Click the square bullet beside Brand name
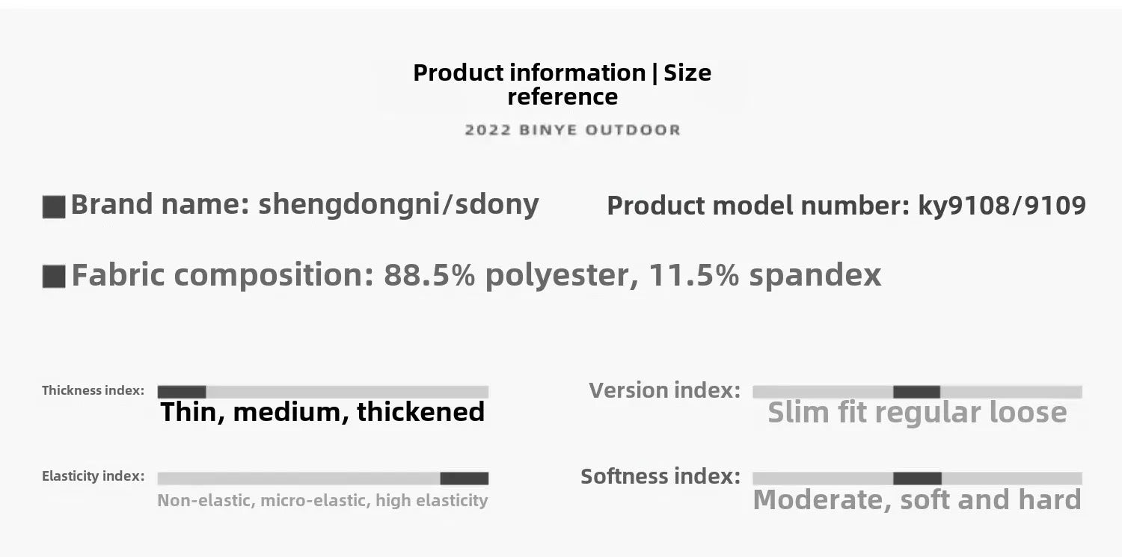This screenshot has height=557, width=1122. pyautogui.click(x=54, y=207)
